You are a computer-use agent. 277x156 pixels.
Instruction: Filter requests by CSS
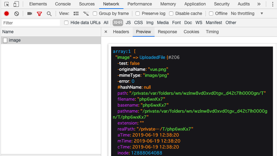click(138, 23)
